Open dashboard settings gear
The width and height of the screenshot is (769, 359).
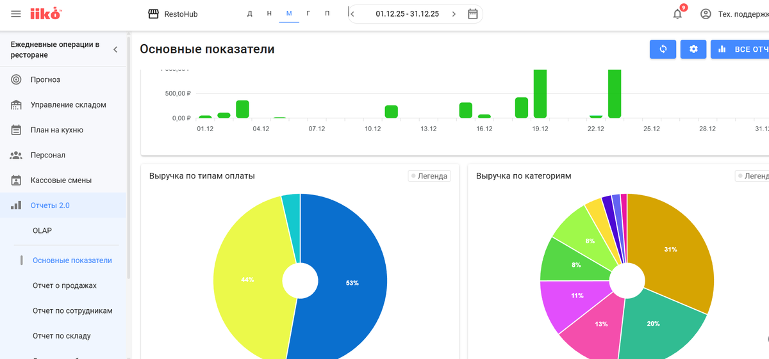pyautogui.click(x=693, y=49)
